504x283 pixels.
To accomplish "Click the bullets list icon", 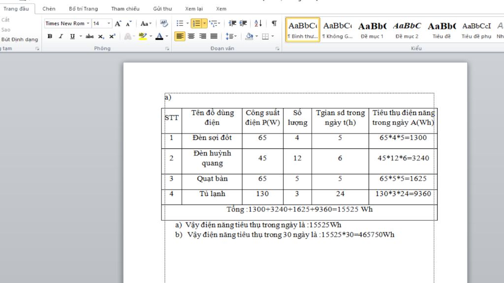I will coord(180,23).
